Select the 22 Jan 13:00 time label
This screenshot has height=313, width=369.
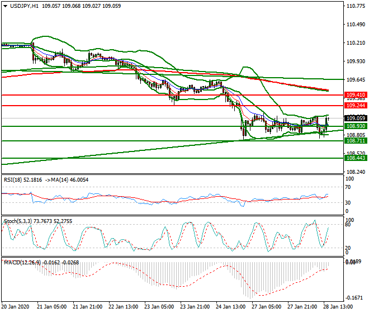[x=124, y=307]
